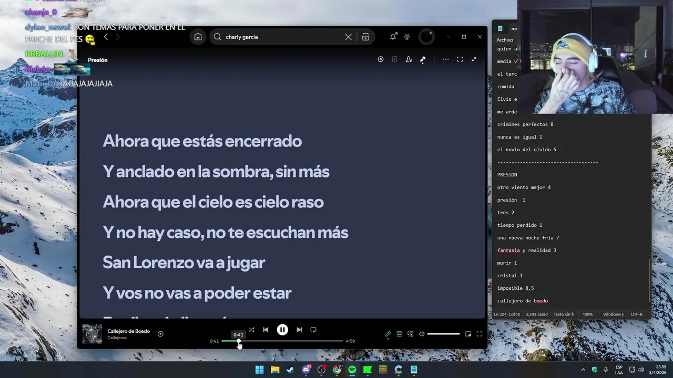Collapse the lyrics view with the inward arrows icon
The image size is (673, 378).
[474, 59]
